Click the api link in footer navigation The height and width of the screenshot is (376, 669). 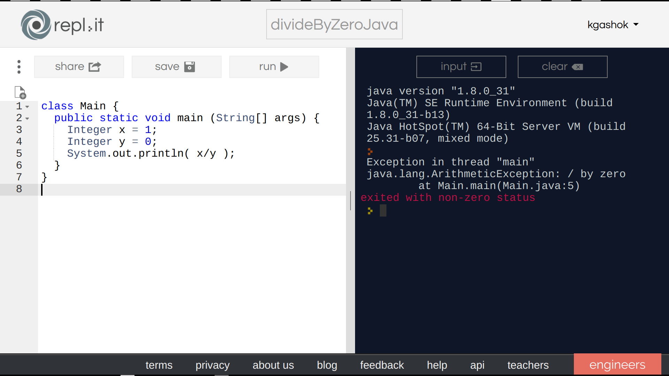coord(477,365)
